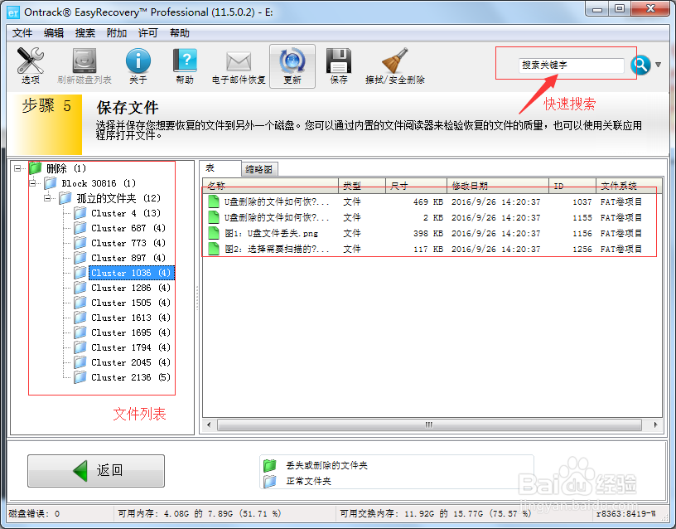676x529 pixels.
Task: Select Cluster 687 (4) folder
Action: (x=119, y=228)
